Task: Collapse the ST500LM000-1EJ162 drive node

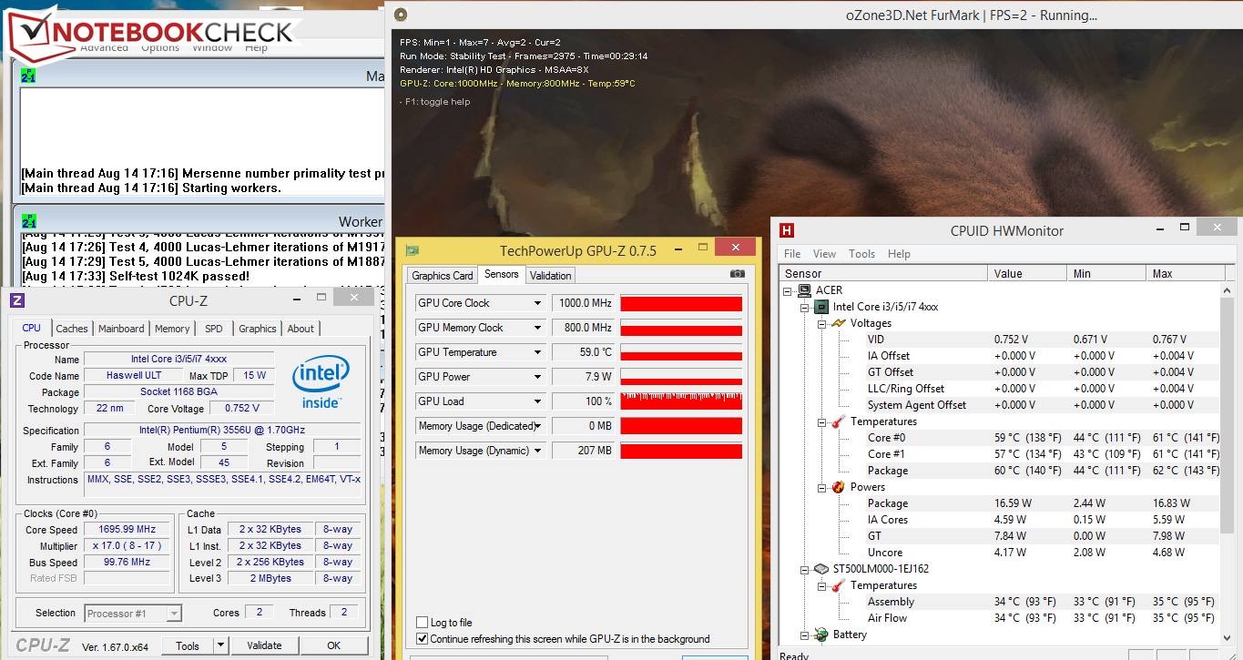Action: point(805,569)
